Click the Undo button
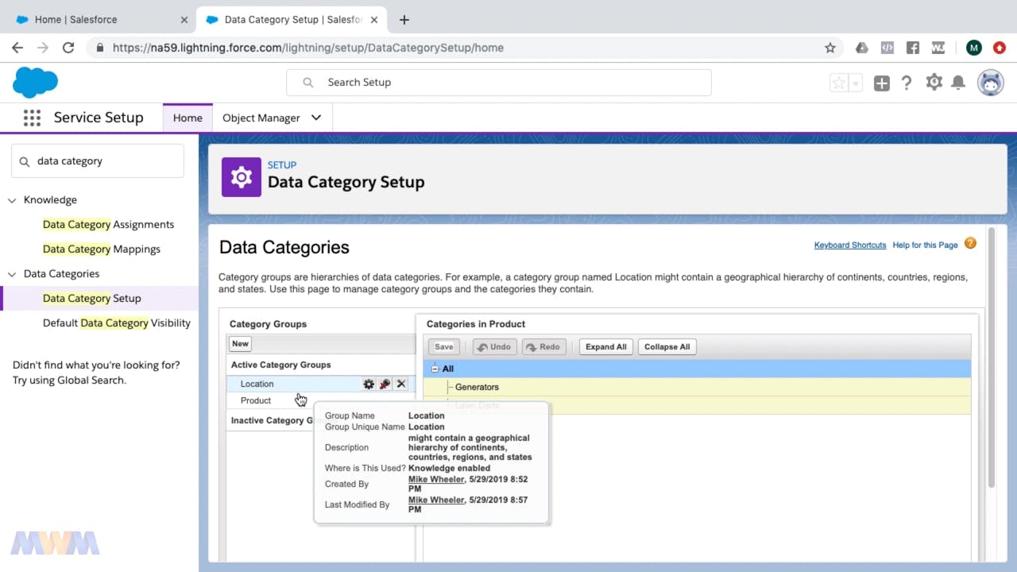This screenshot has width=1017, height=572. (x=494, y=347)
